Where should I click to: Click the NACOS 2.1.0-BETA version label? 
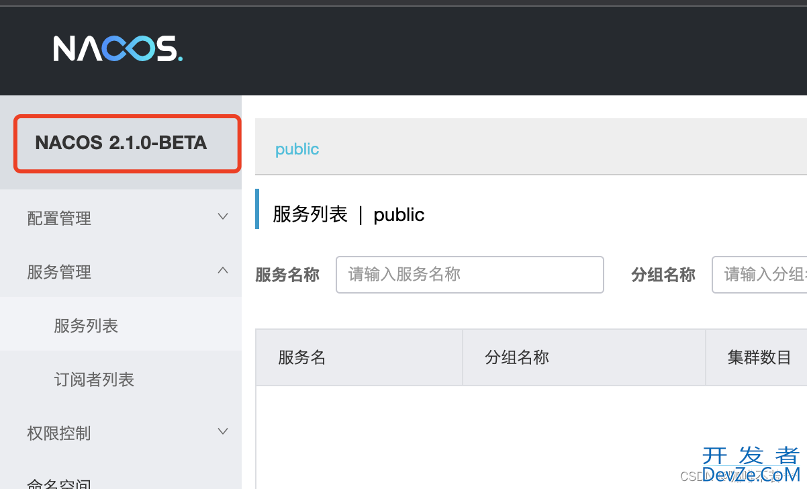tap(122, 142)
